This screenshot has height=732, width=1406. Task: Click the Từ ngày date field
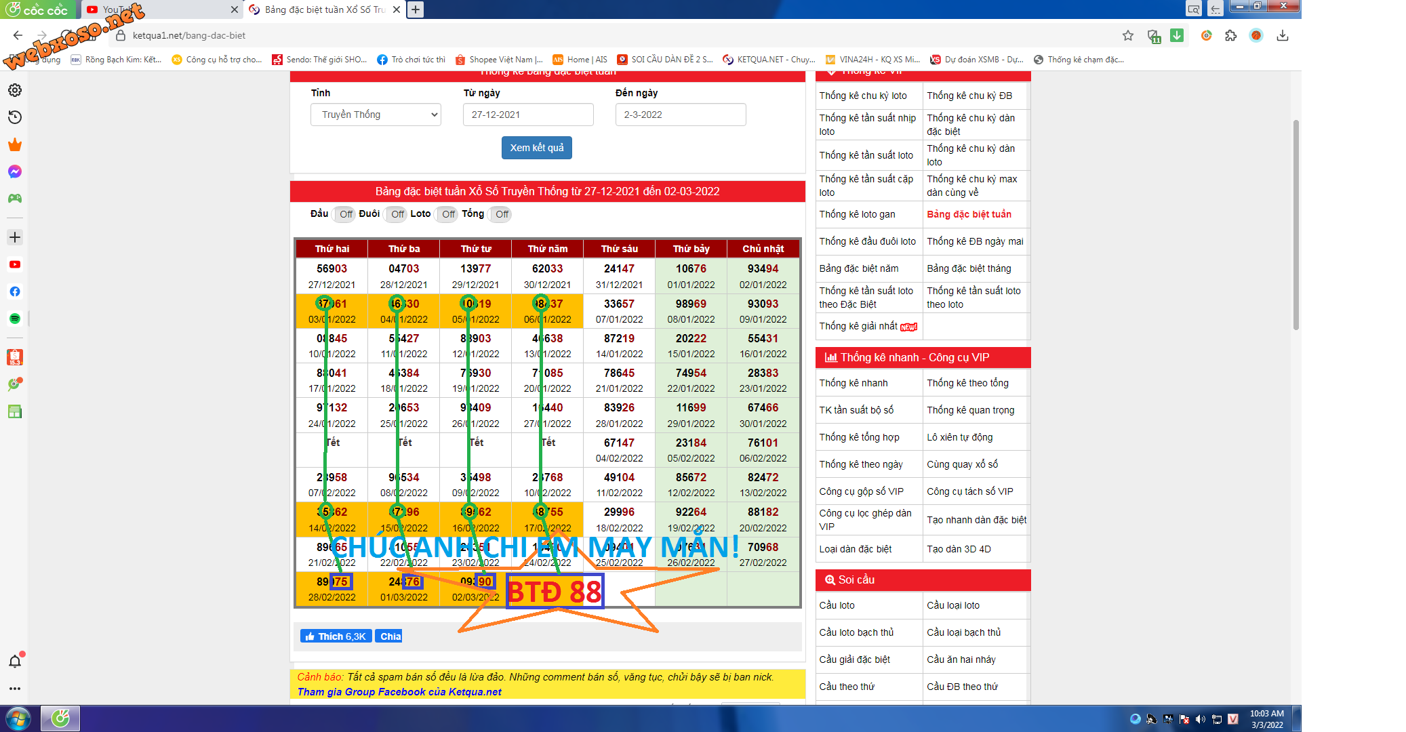[528, 115]
